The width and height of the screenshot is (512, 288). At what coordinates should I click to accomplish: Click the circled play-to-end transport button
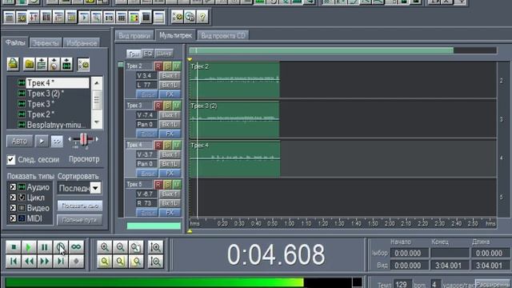point(61,247)
